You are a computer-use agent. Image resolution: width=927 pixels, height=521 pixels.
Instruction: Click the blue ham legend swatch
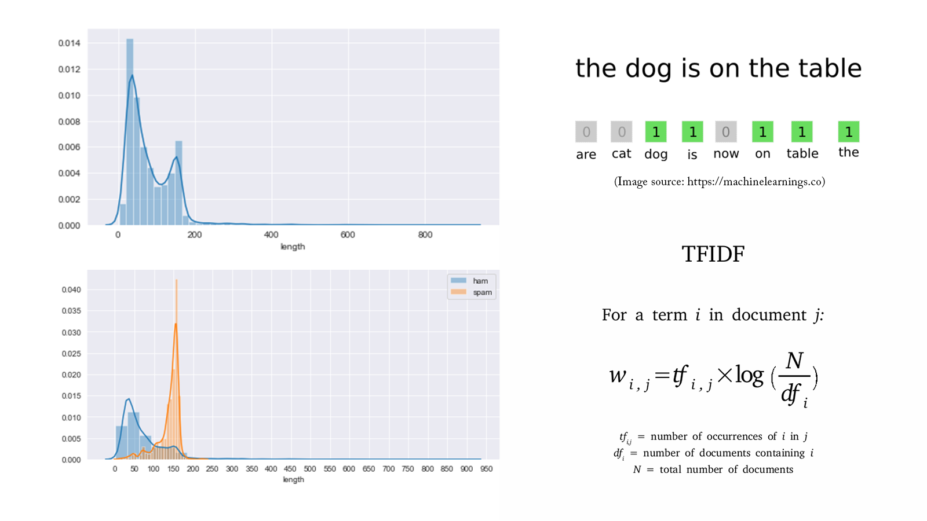[458, 281]
